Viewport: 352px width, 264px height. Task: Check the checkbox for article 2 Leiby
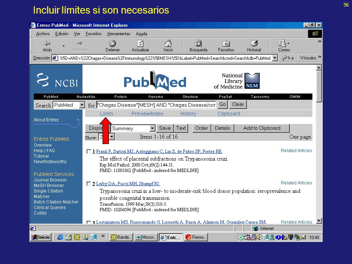(x=89, y=184)
